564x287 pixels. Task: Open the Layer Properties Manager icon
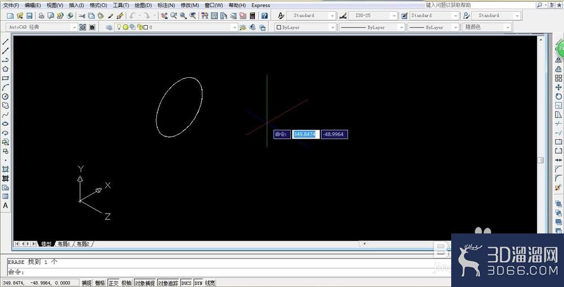coord(109,27)
